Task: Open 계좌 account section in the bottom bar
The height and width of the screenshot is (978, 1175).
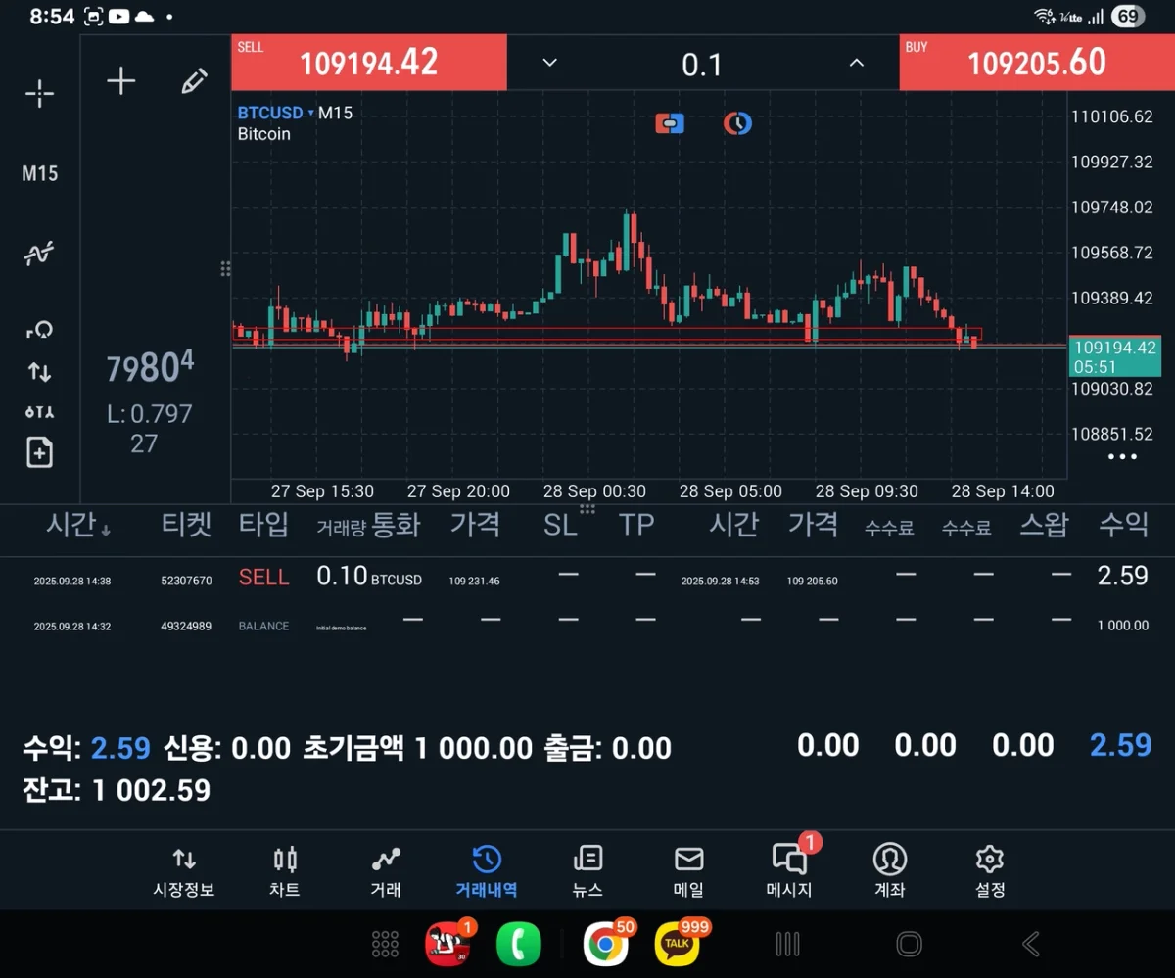Action: [889, 869]
